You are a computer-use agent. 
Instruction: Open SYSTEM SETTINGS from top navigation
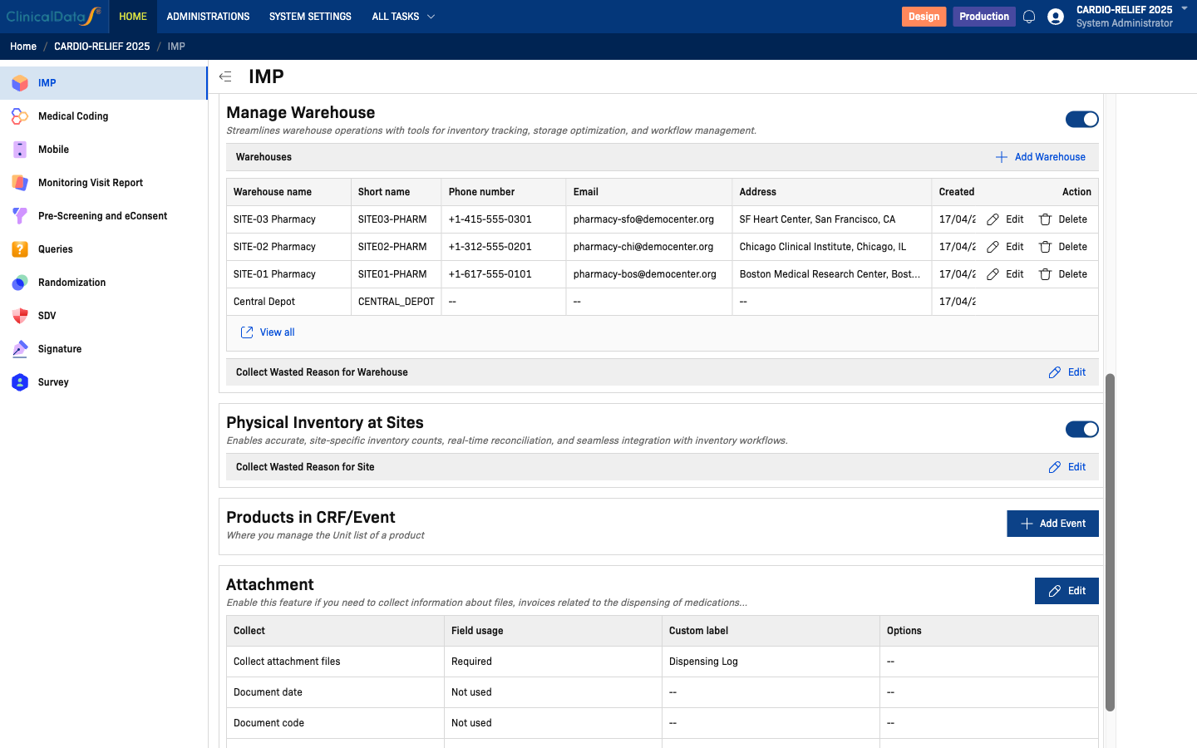[309, 16]
